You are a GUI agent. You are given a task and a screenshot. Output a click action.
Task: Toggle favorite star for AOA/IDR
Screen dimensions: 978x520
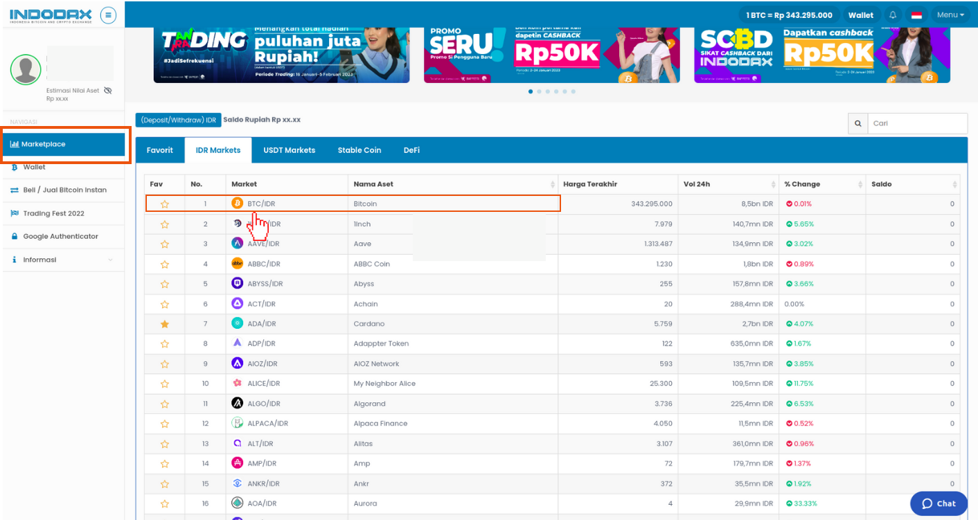(165, 504)
